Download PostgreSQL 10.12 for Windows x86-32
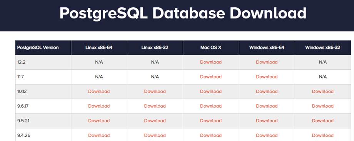Screen dimensions: 354x141 click(x=323, y=91)
